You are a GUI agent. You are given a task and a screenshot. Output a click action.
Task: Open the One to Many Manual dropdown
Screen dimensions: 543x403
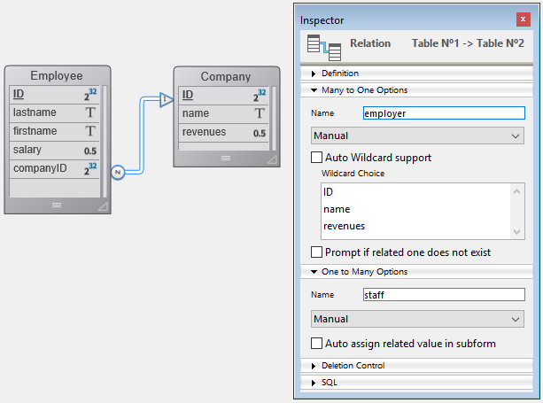[417, 319]
